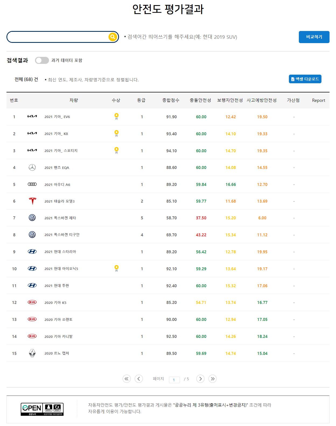Screen dimensions: 336x426
Task: Click the 6.00 accident prevention score
Action: (x=262, y=218)
